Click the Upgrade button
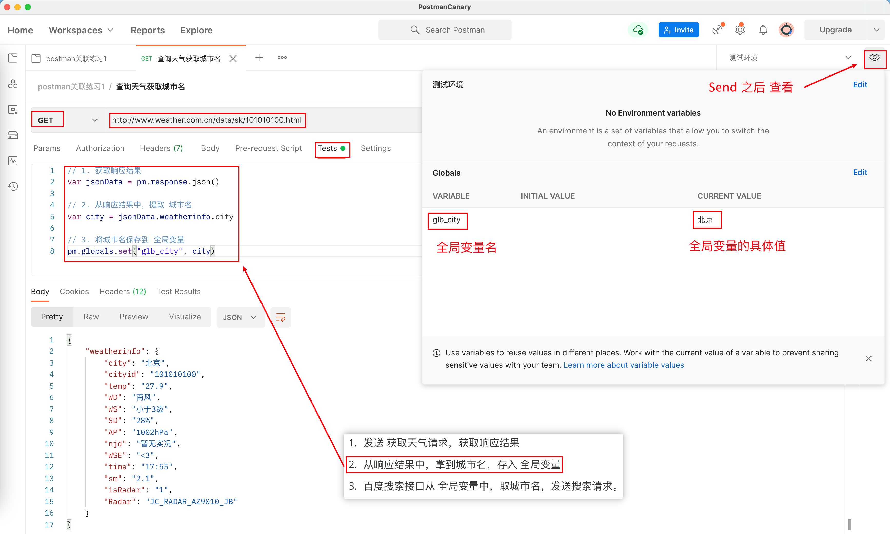 point(836,30)
